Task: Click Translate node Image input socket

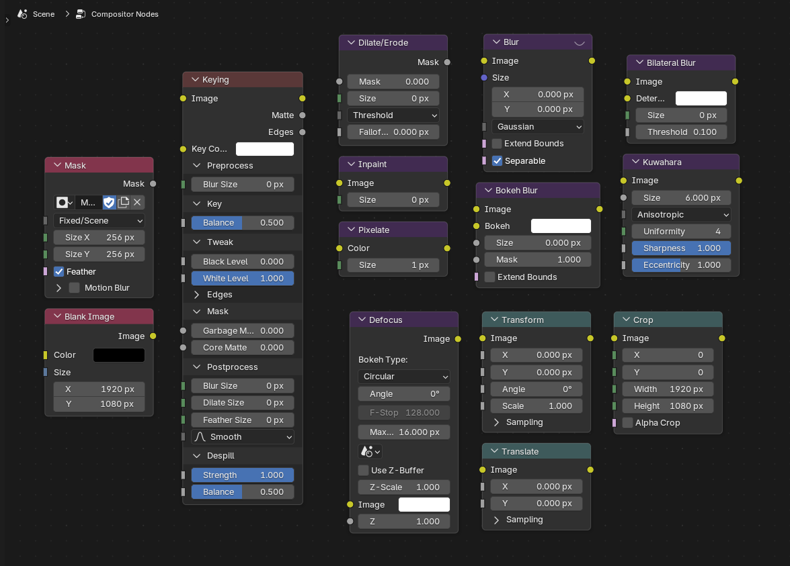Action: point(482,470)
